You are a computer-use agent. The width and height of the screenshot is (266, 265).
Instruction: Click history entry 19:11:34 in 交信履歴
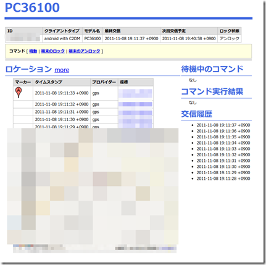click(223, 143)
